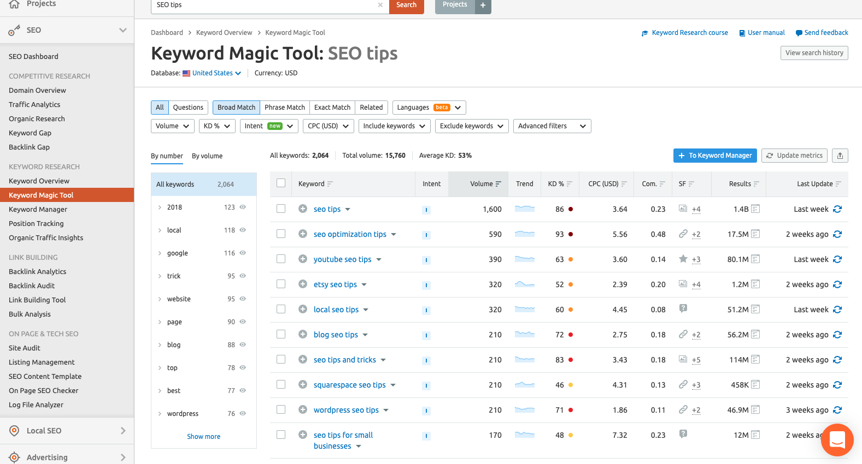The image size is (862, 464).
Task: Toggle eye icon for the wordpress group
Action: point(243,414)
